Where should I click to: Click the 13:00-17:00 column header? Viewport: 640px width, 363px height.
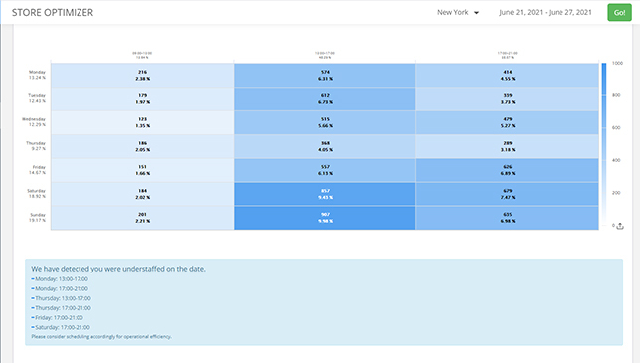click(325, 55)
